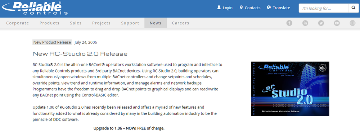Open the Projects menu
The image size is (360, 136).
tap(101, 23)
